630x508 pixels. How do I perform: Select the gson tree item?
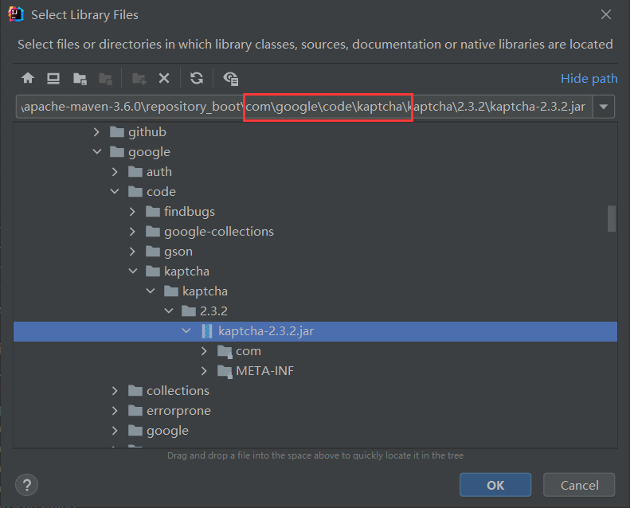(x=178, y=252)
